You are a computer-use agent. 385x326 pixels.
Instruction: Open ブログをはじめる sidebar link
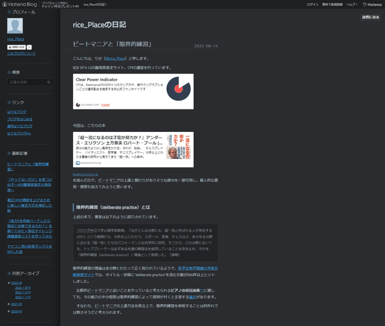20,119
